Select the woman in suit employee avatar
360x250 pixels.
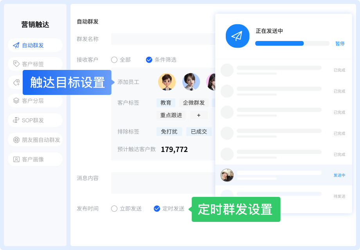[191, 82]
